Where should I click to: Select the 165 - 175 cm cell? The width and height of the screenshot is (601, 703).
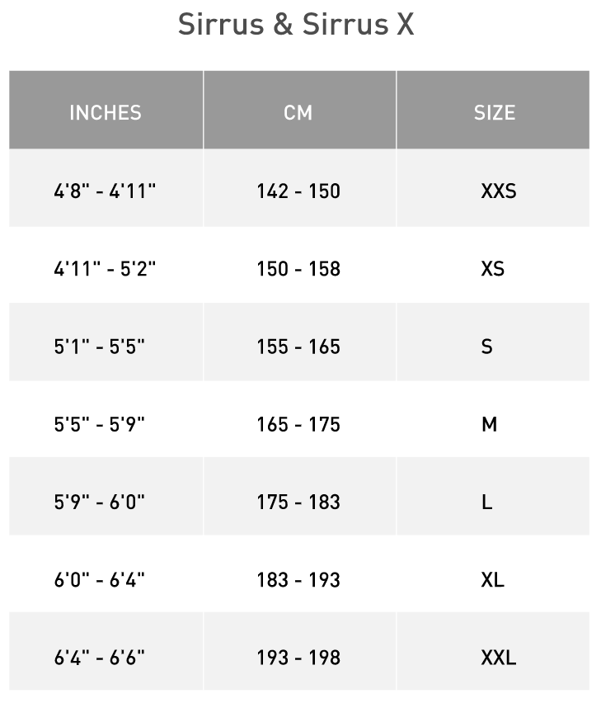(298, 424)
